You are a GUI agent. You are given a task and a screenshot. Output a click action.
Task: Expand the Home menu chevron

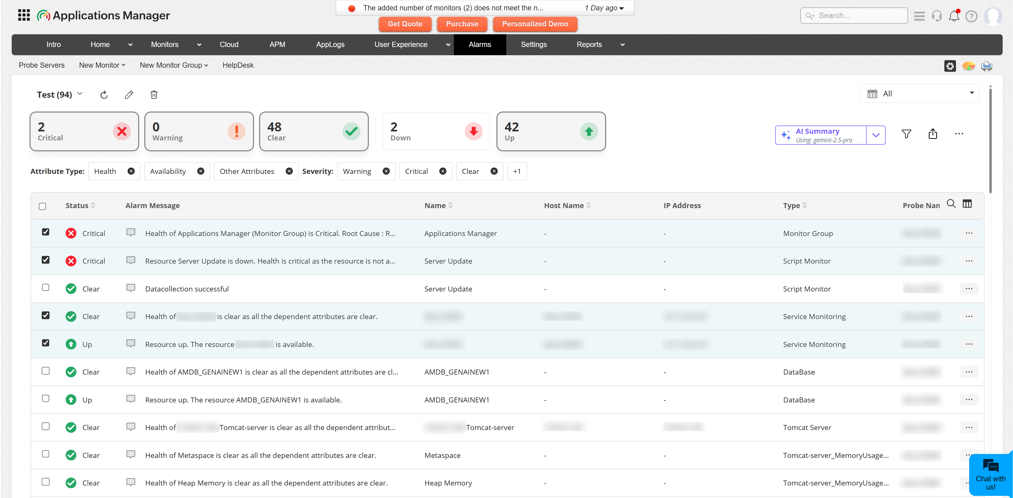coord(130,45)
